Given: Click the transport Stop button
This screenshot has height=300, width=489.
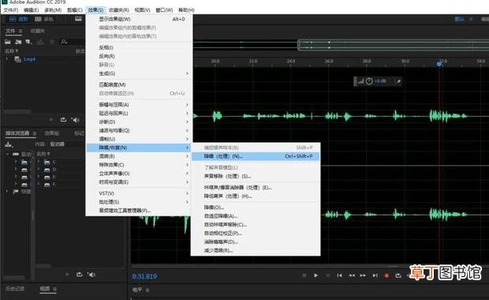Looking at the screenshot, I should [x=304, y=276].
